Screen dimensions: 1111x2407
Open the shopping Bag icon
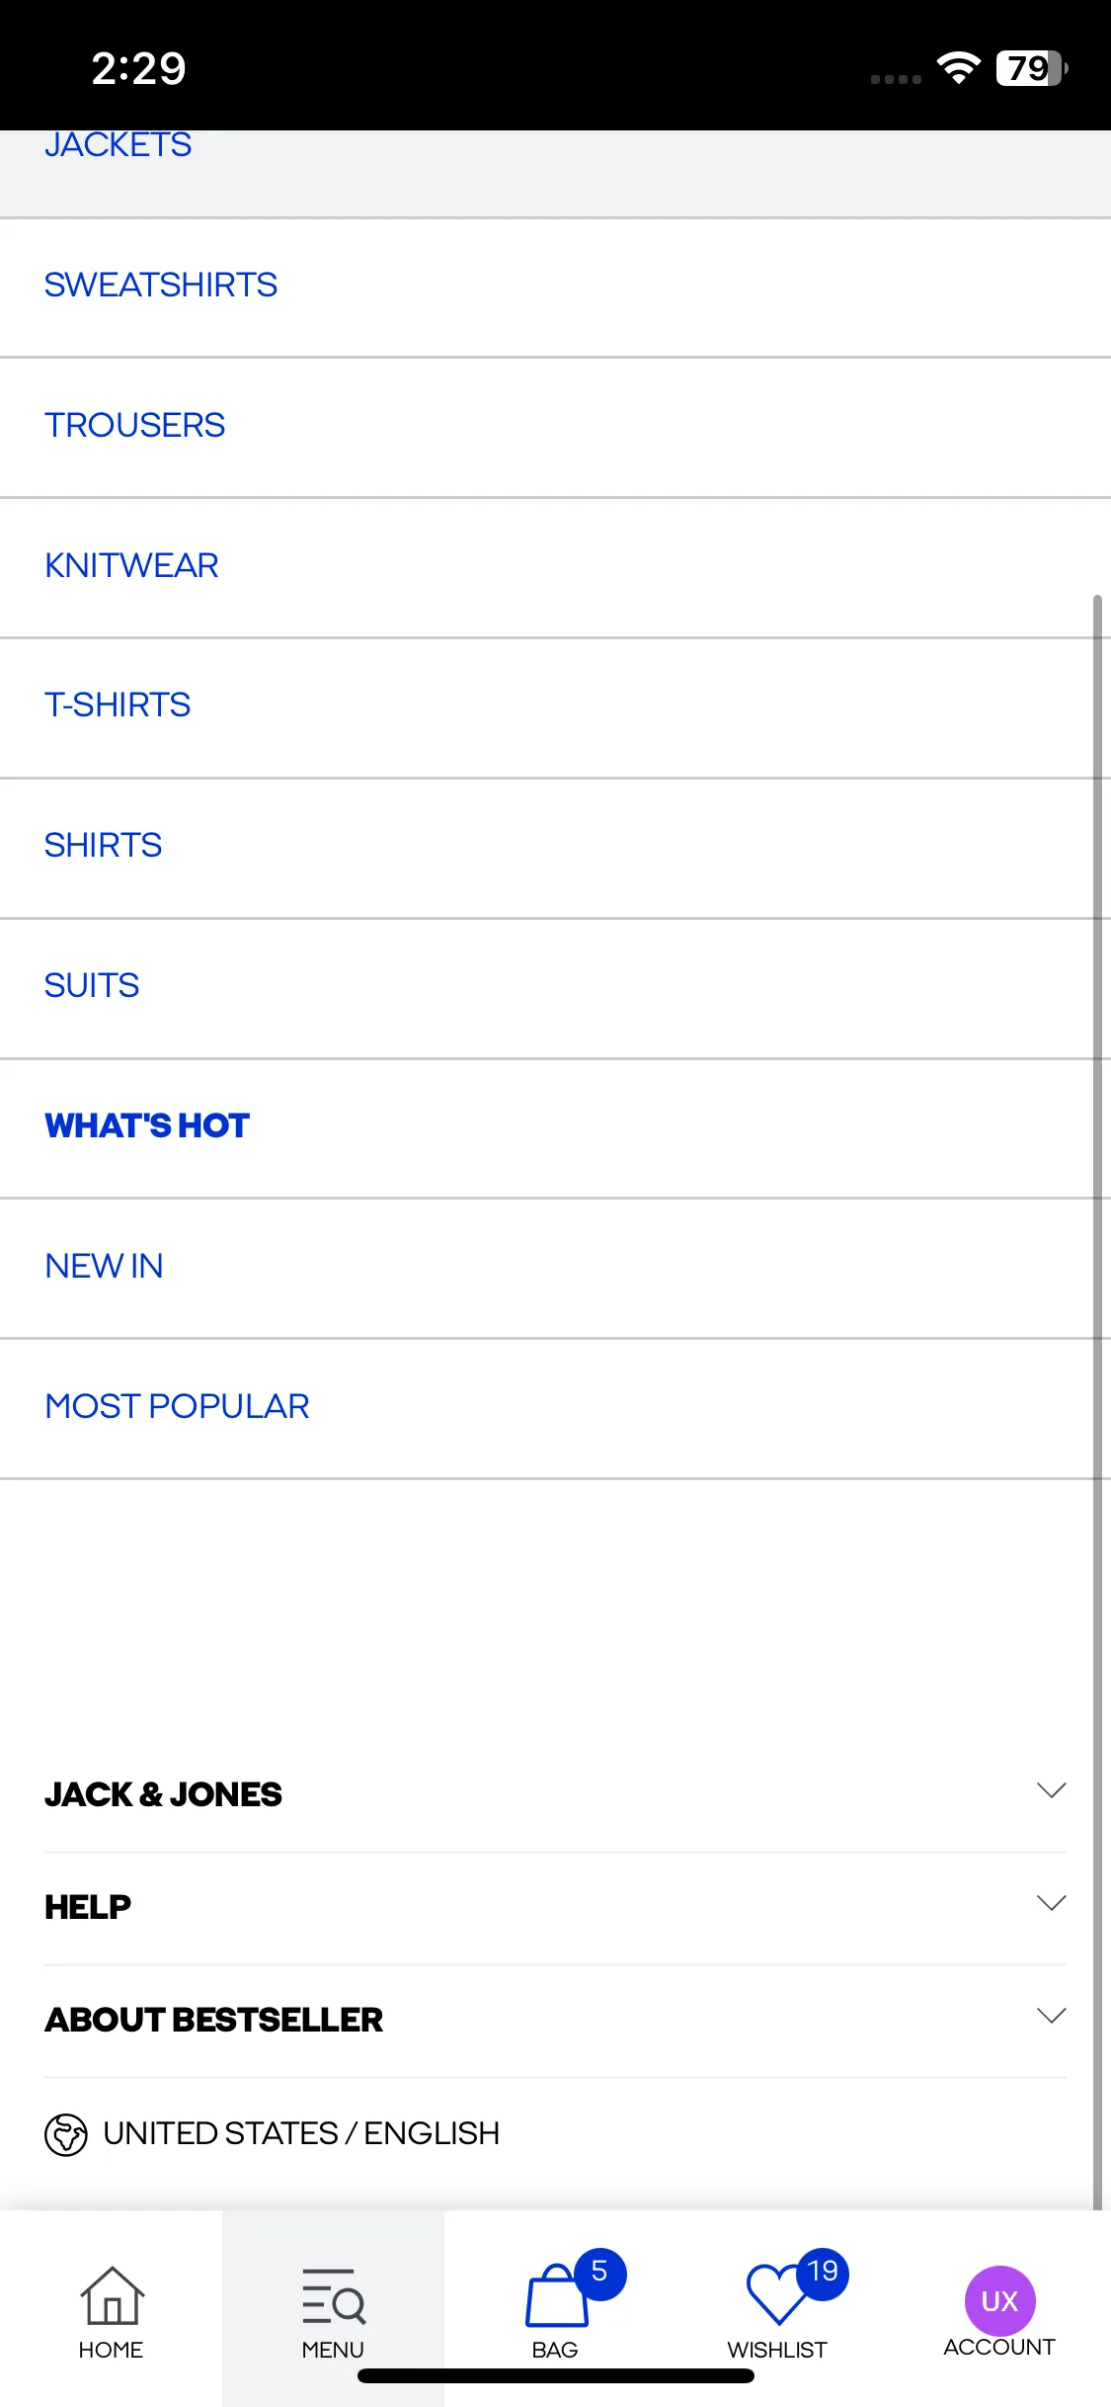click(557, 2295)
